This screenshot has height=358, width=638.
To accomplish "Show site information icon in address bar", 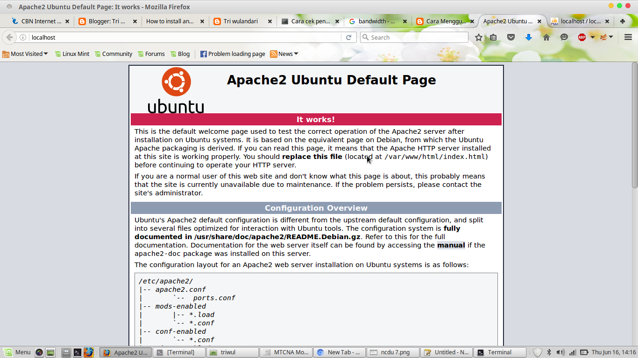I will tap(22, 37).
